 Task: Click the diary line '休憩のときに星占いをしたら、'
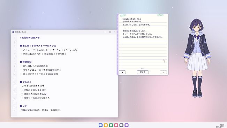point(135,31)
